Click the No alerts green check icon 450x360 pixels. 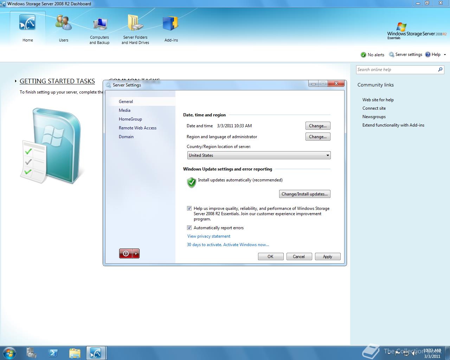click(364, 55)
